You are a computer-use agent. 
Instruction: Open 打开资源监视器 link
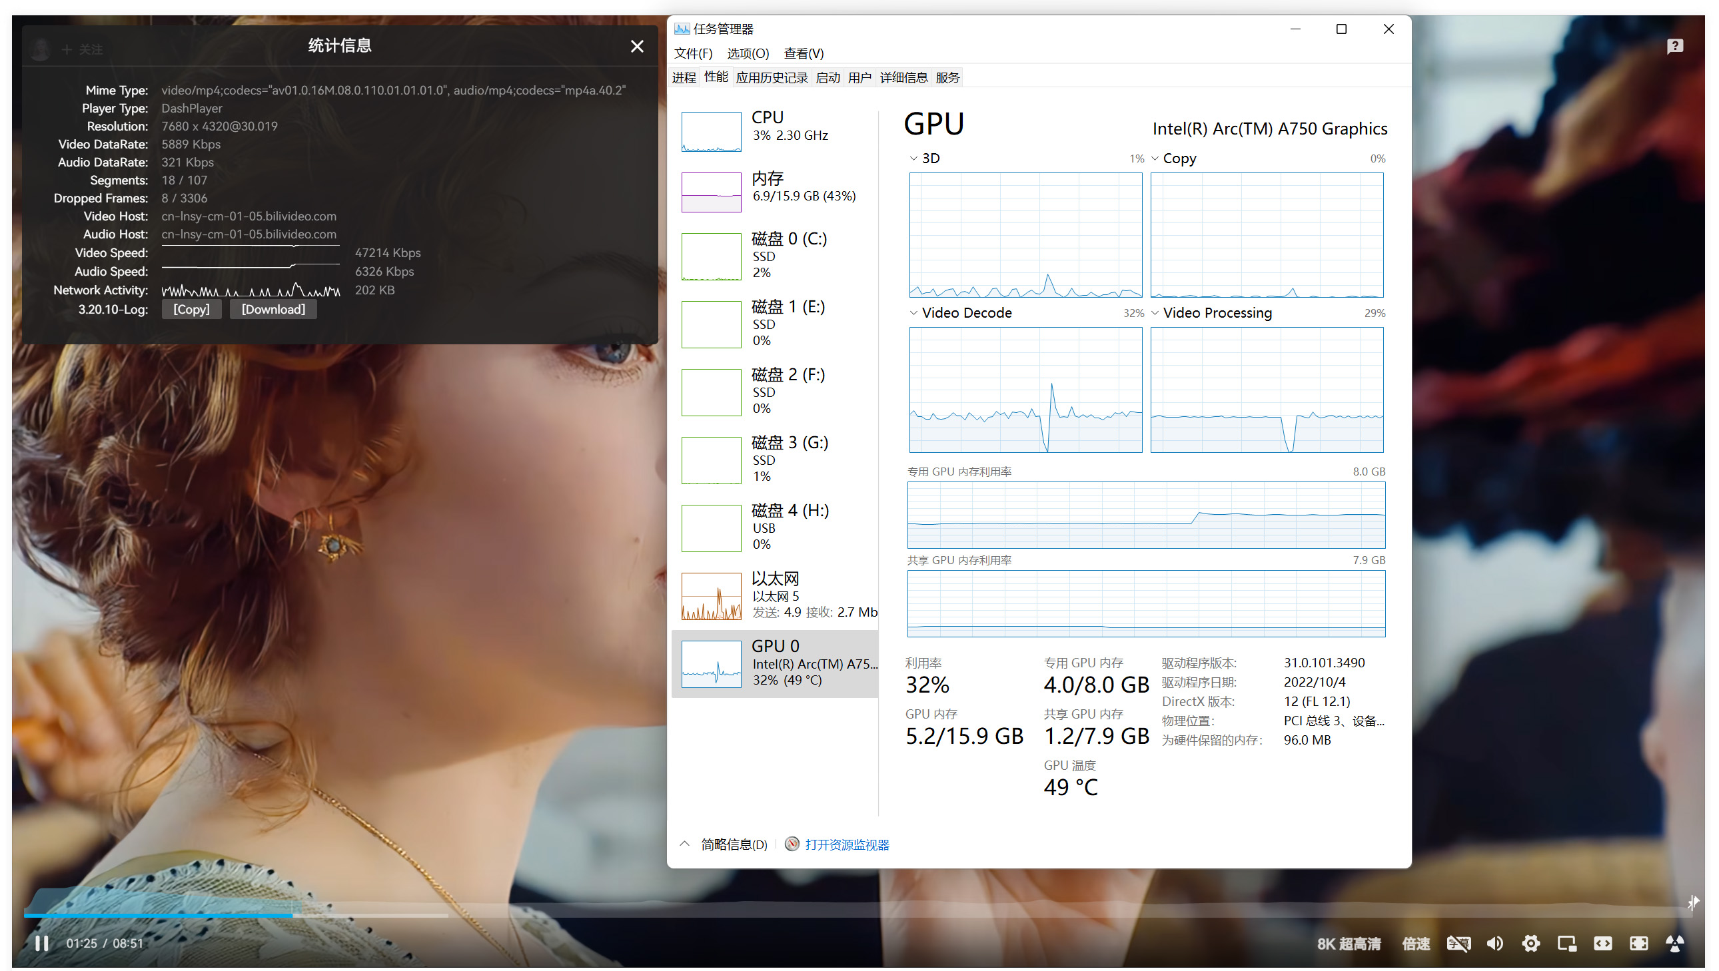pyautogui.click(x=848, y=844)
